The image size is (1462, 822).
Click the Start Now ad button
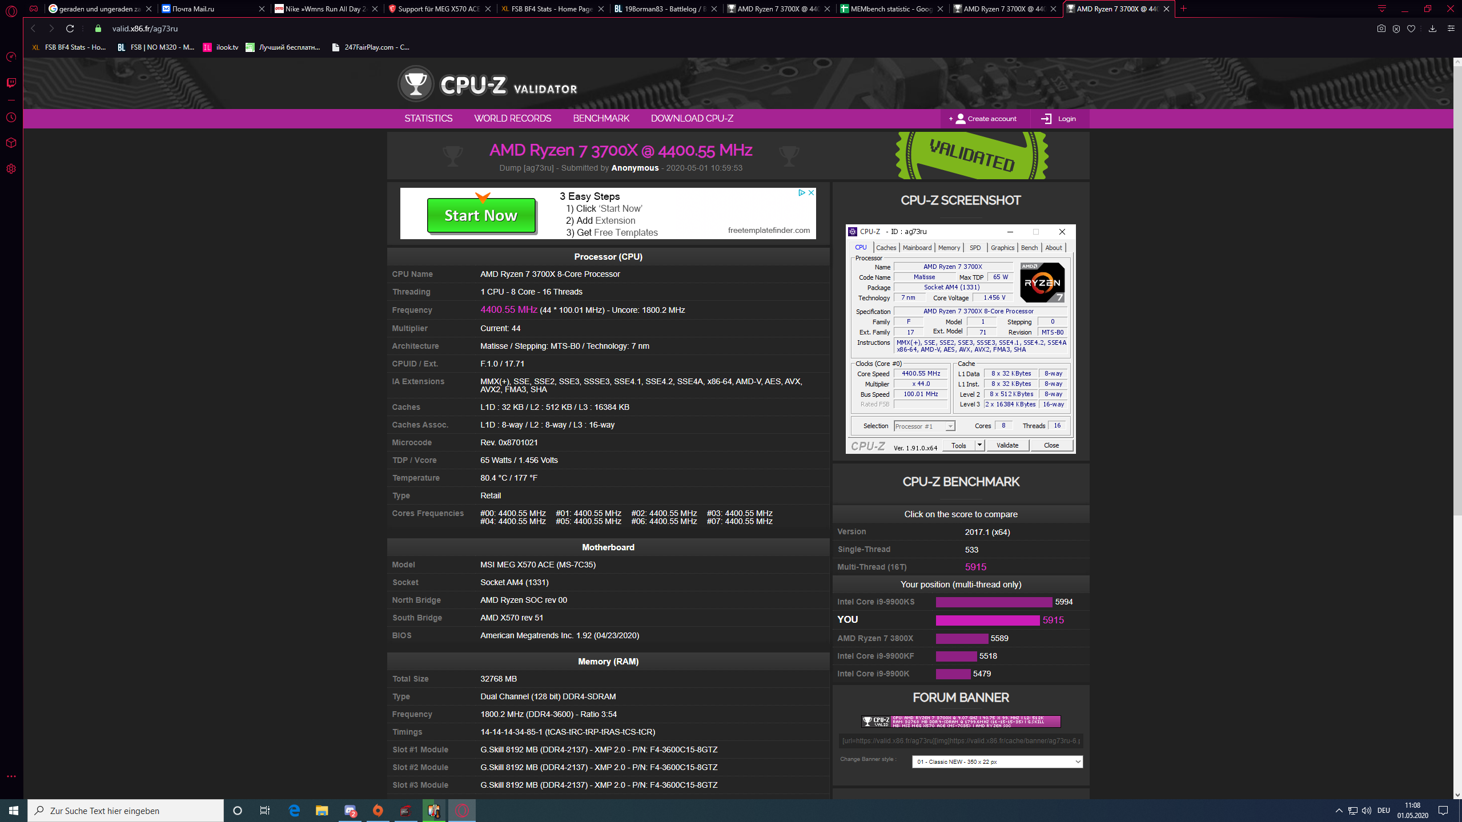[x=481, y=216]
